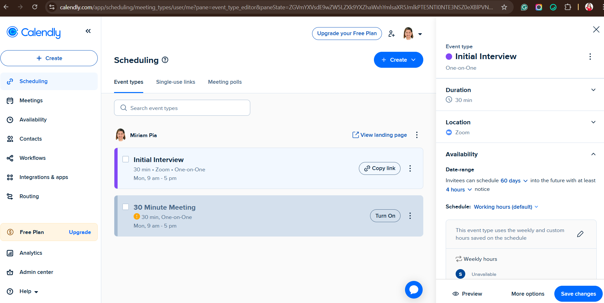Preview the event type
Viewport: 604px width, 303px height.
tap(467, 294)
